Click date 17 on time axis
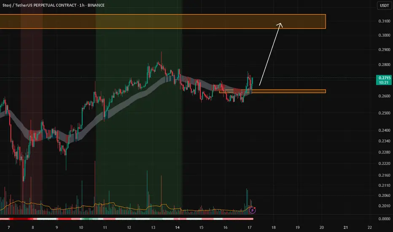This screenshot has height=232, width=393. (249, 227)
